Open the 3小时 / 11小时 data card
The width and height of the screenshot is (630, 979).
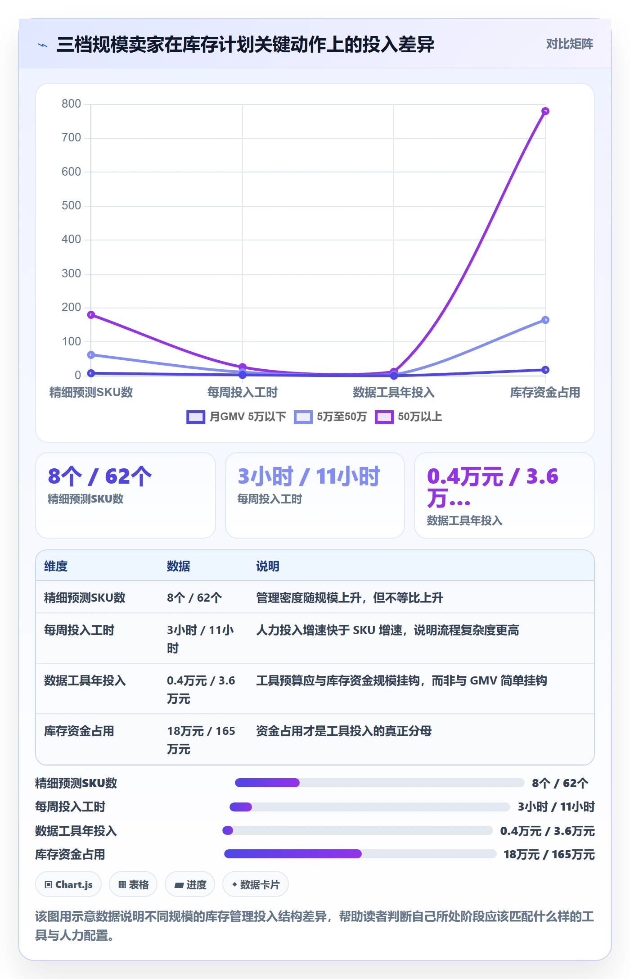[x=315, y=495]
